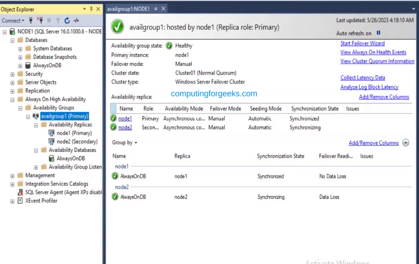Click the AlwaysOnDB database icon under Databases
The width and height of the screenshot is (419, 264).
click(28, 66)
